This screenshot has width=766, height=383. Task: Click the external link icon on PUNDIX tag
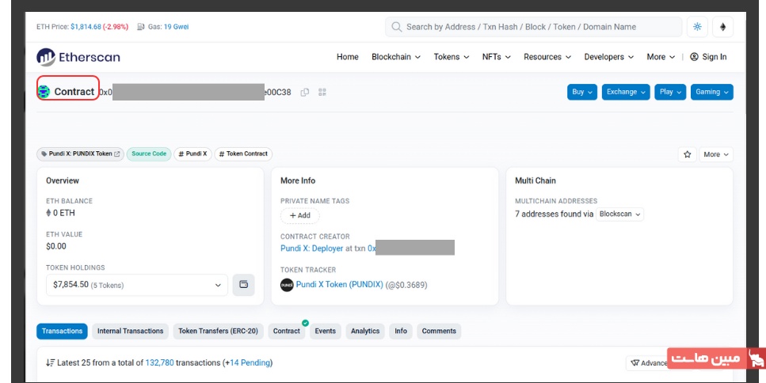(116, 154)
